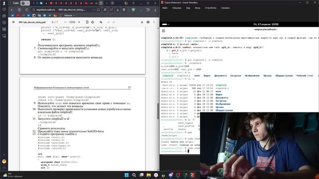Print the PDF document
Image resolution: width=319 pixels, height=179 pixels.
148,22
